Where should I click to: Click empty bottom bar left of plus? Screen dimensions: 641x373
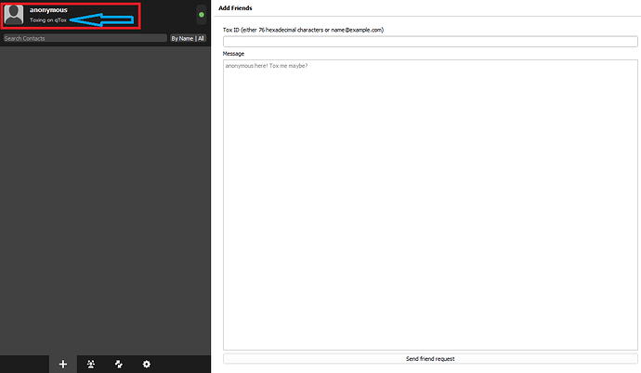tap(23, 365)
